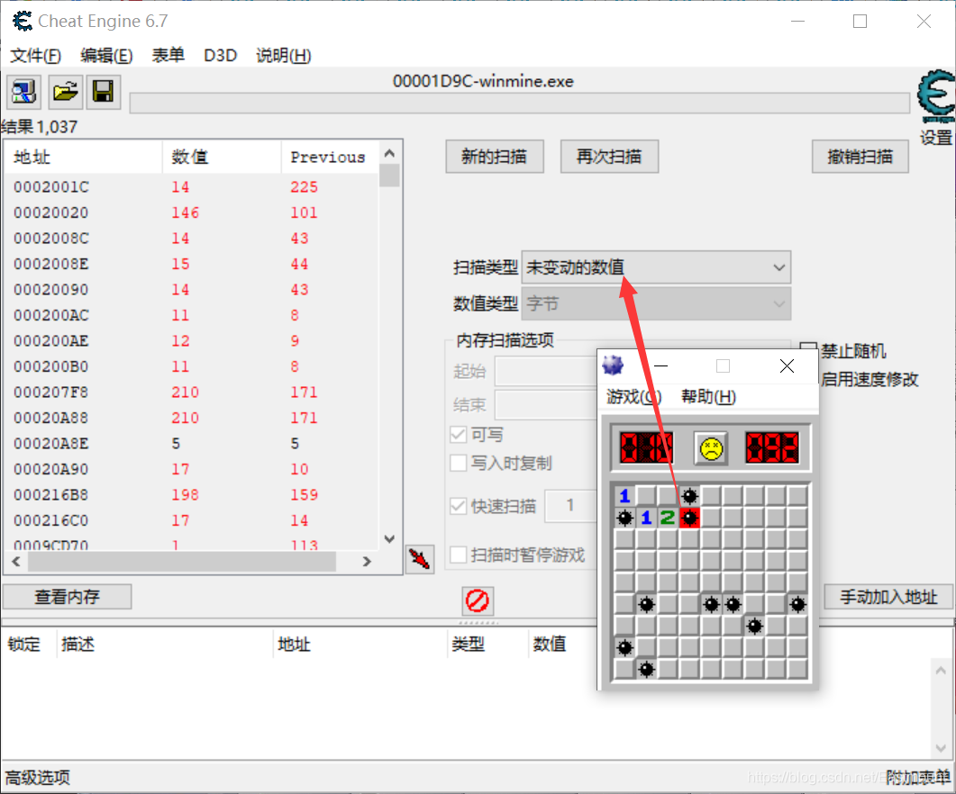Open the 扫描类型 dropdown
This screenshot has height=794, width=956.
tap(656, 267)
